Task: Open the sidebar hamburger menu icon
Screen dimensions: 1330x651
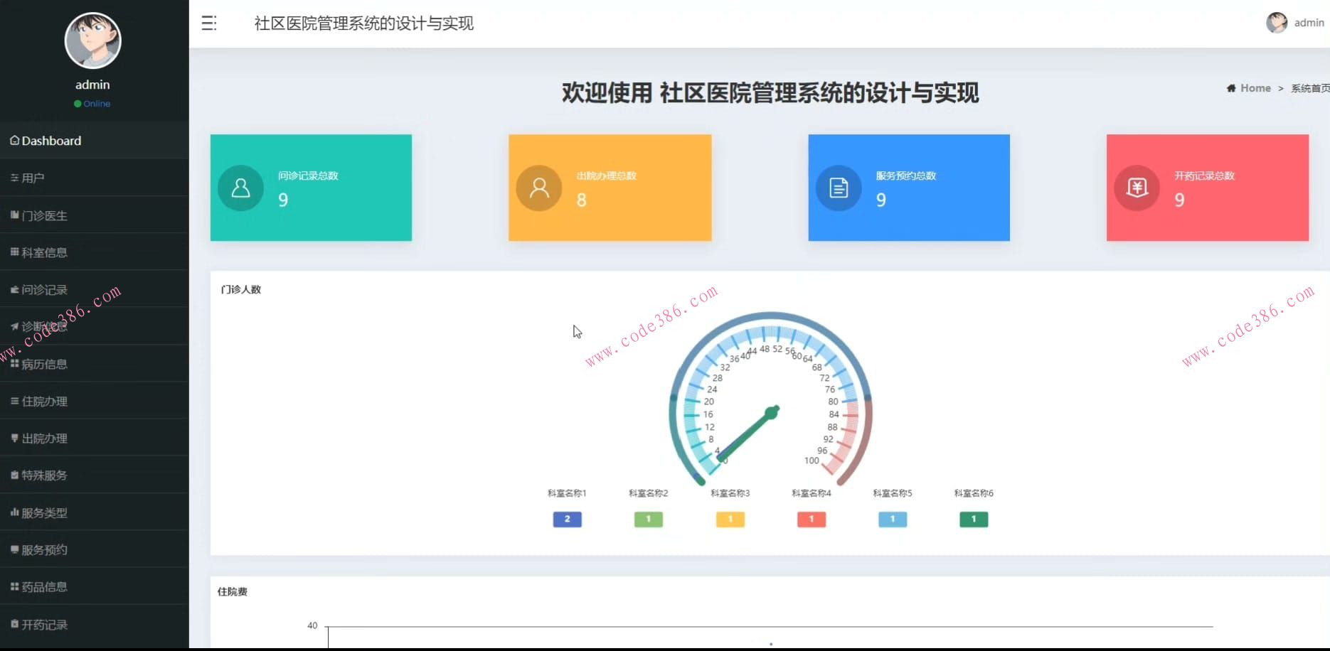Action: point(209,23)
